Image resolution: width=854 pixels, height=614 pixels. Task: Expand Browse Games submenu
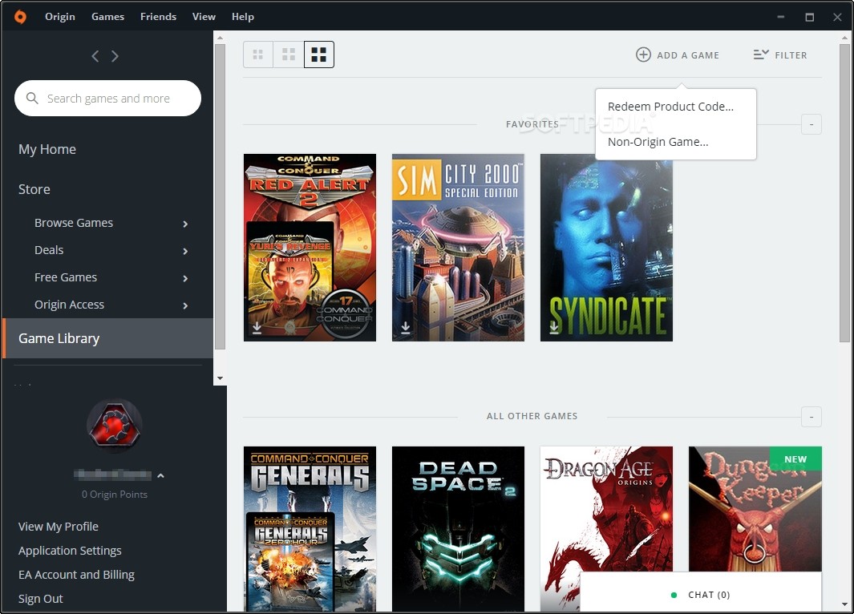tap(185, 224)
